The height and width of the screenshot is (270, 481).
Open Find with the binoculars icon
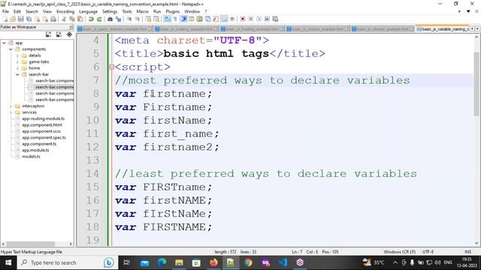[x=110, y=19]
